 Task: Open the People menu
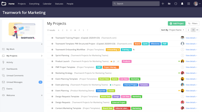point(70,4)
